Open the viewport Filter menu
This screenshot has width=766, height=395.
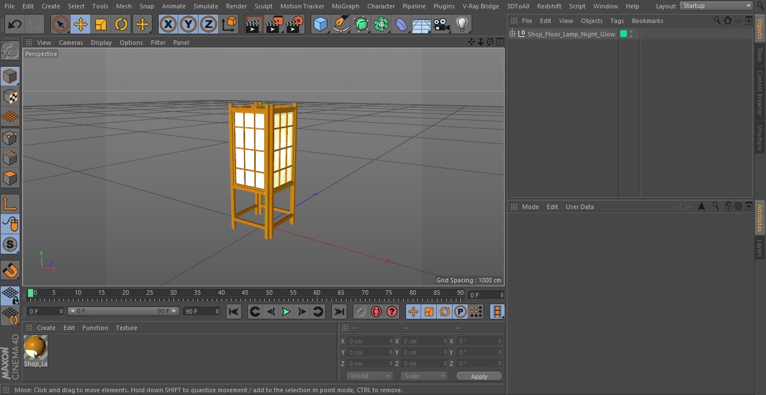[158, 43]
